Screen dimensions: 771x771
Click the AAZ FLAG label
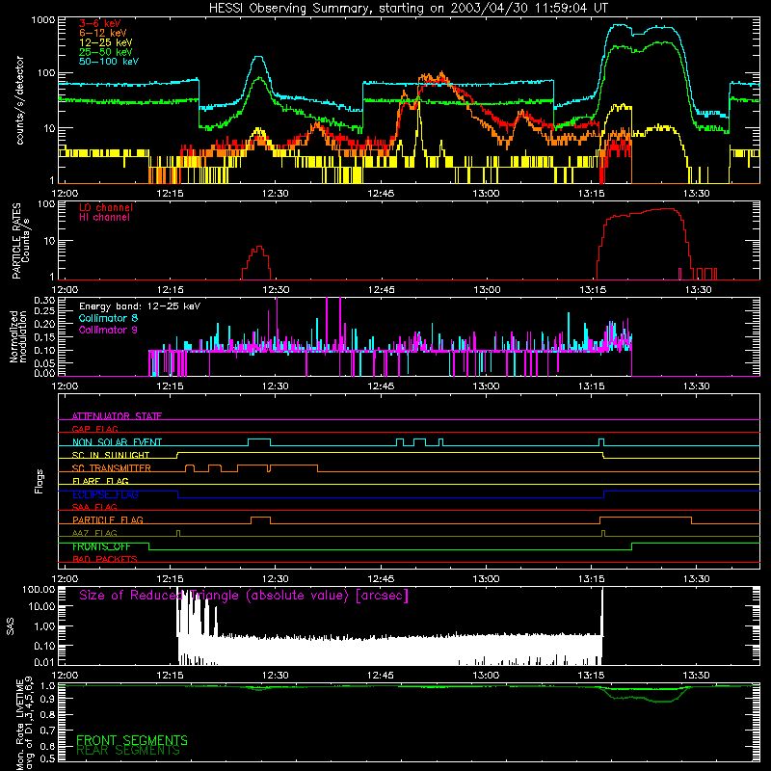pyautogui.click(x=94, y=533)
